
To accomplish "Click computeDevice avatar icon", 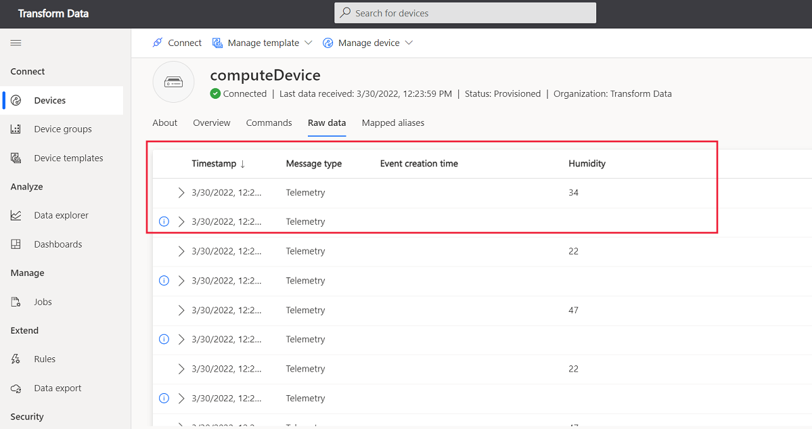I will (174, 83).
